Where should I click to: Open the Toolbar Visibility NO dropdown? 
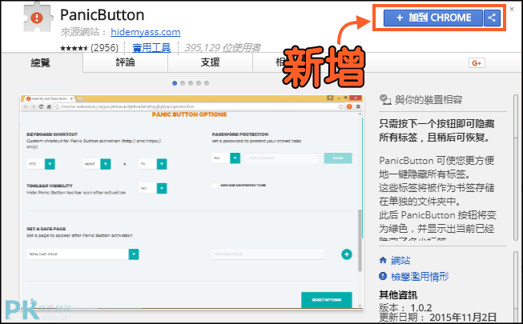tap(153, 188)
